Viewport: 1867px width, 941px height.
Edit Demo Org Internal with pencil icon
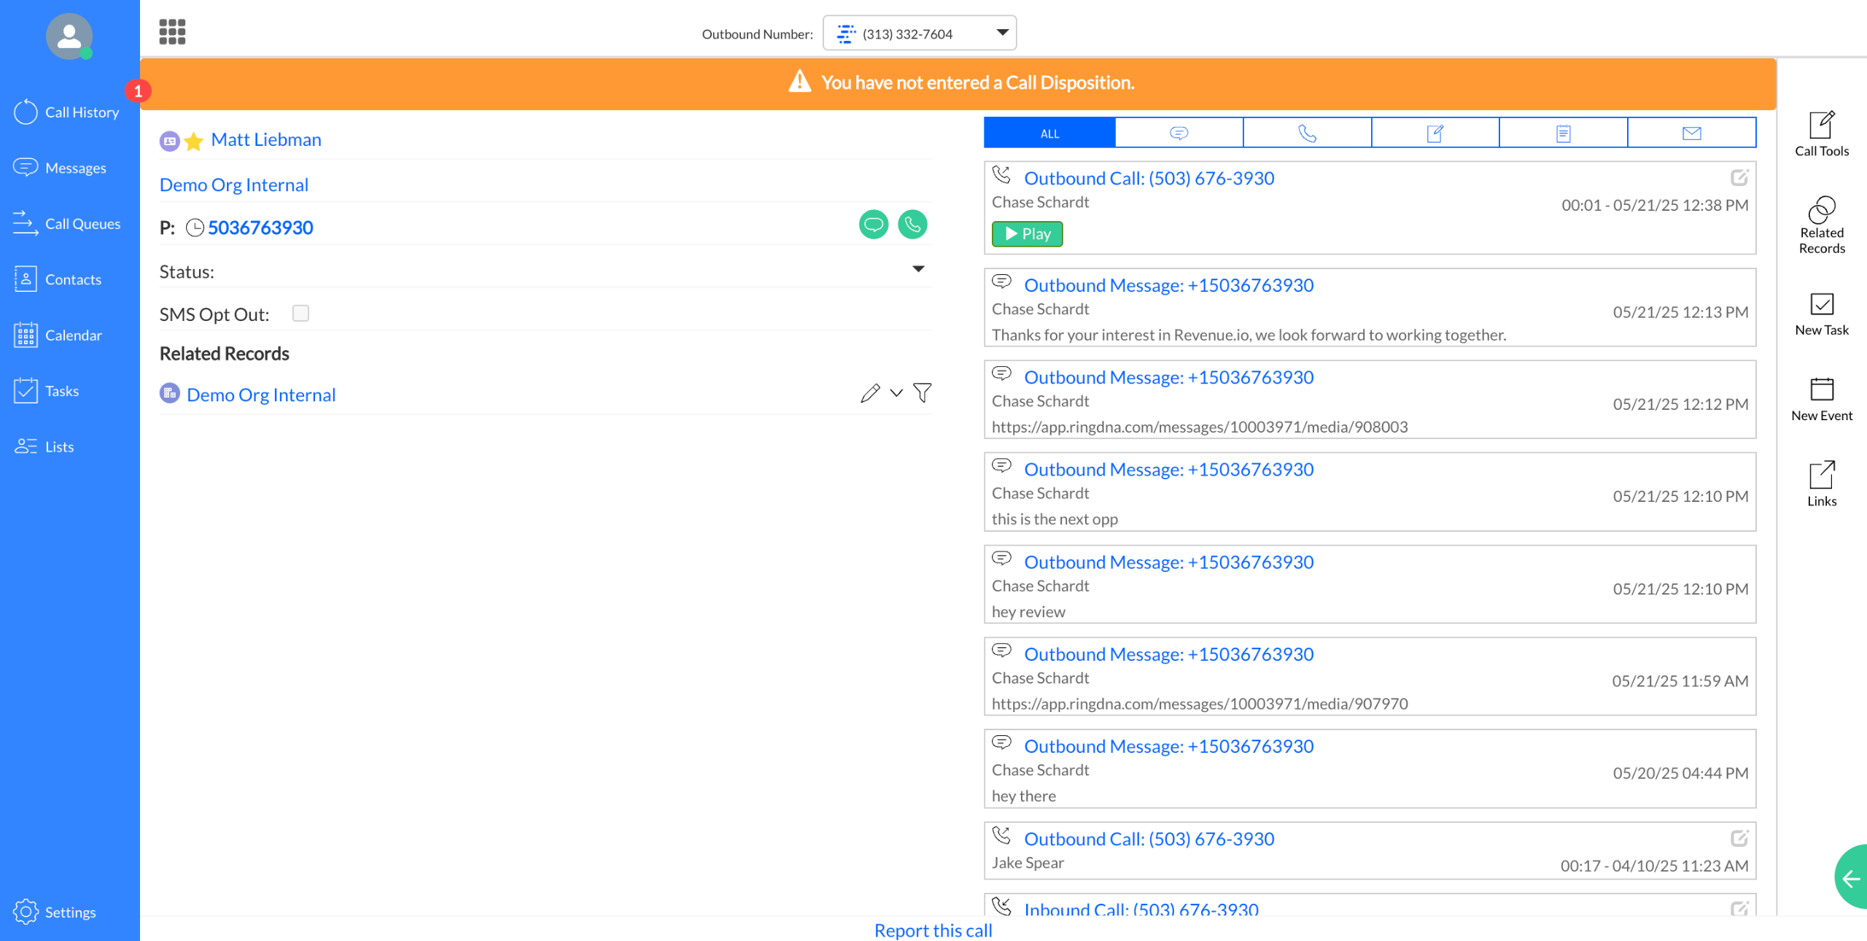point(869,393)
